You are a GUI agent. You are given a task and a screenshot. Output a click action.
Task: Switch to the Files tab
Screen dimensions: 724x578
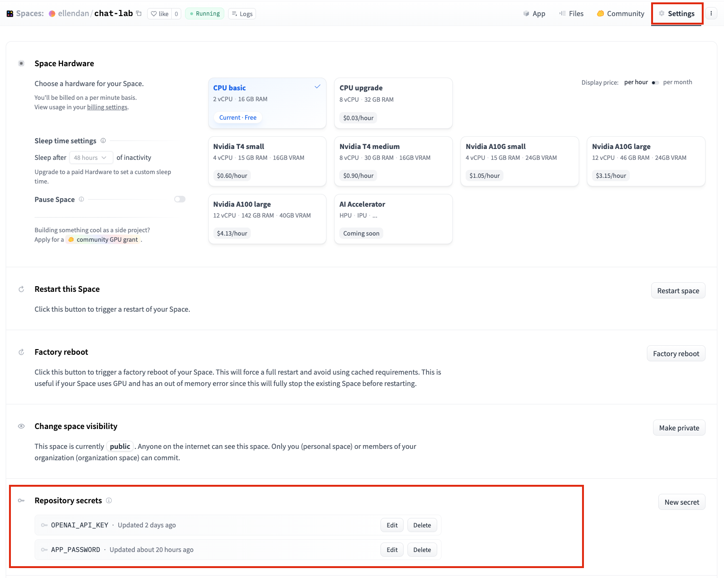[571, 14]
